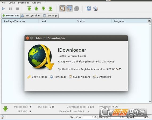The image size is (152, 120).
Task: Open the Homepage link
Action: (x=58, y=77)
